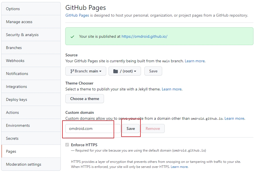
Task: Navigate to Webhooks settings
Action: click(31, 61)
